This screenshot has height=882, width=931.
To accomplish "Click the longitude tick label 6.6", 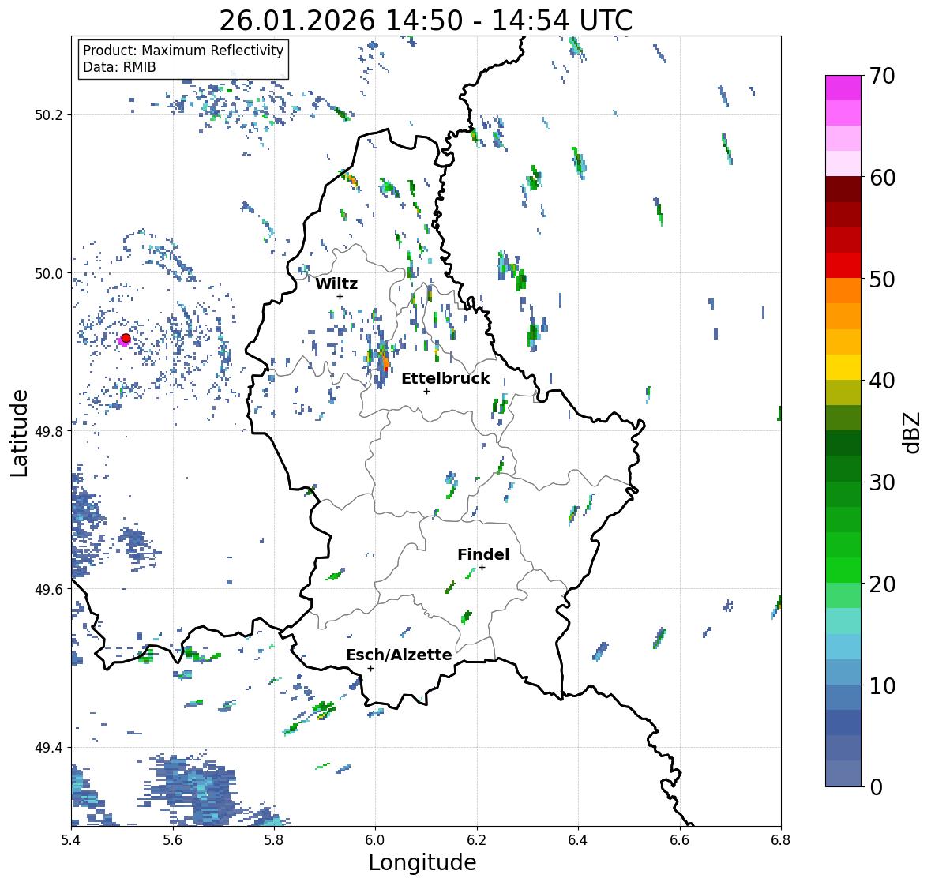I will click(x=680, y=840).
